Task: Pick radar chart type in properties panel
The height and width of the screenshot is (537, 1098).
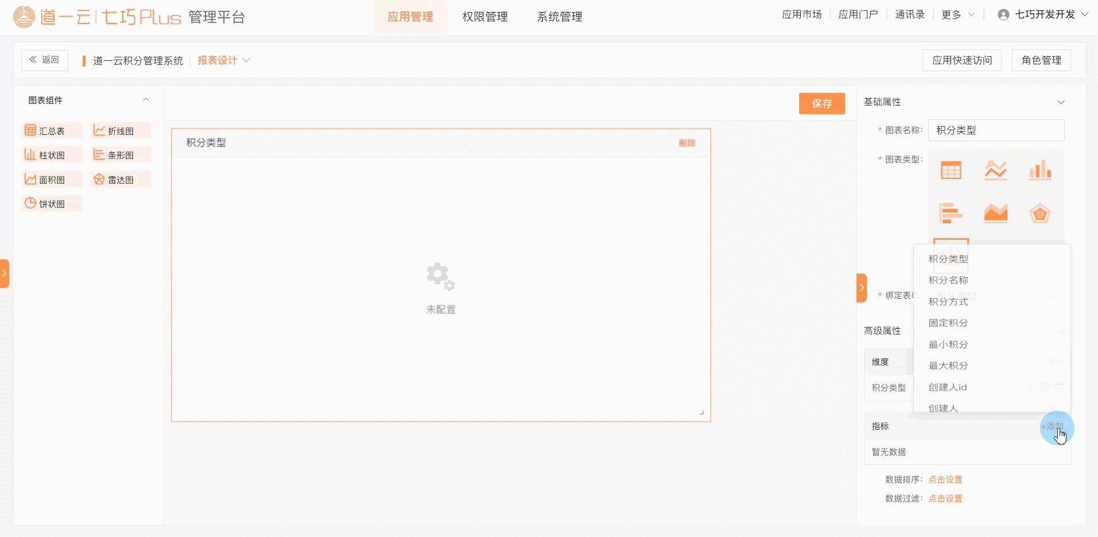Action: click(1039, 213)
